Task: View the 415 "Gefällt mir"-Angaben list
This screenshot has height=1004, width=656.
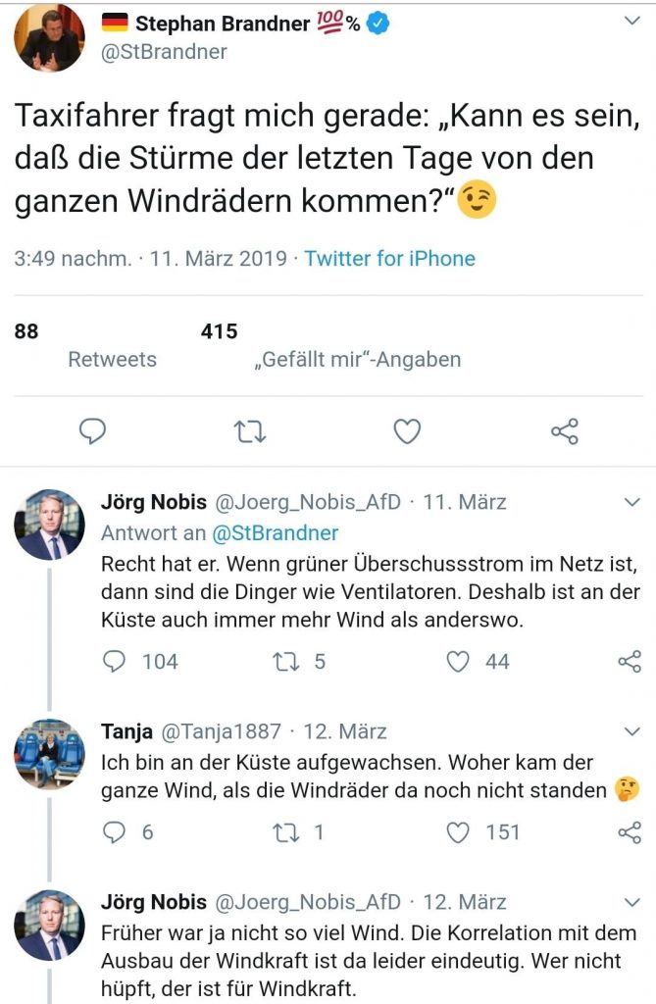Action: pos(357,359)
